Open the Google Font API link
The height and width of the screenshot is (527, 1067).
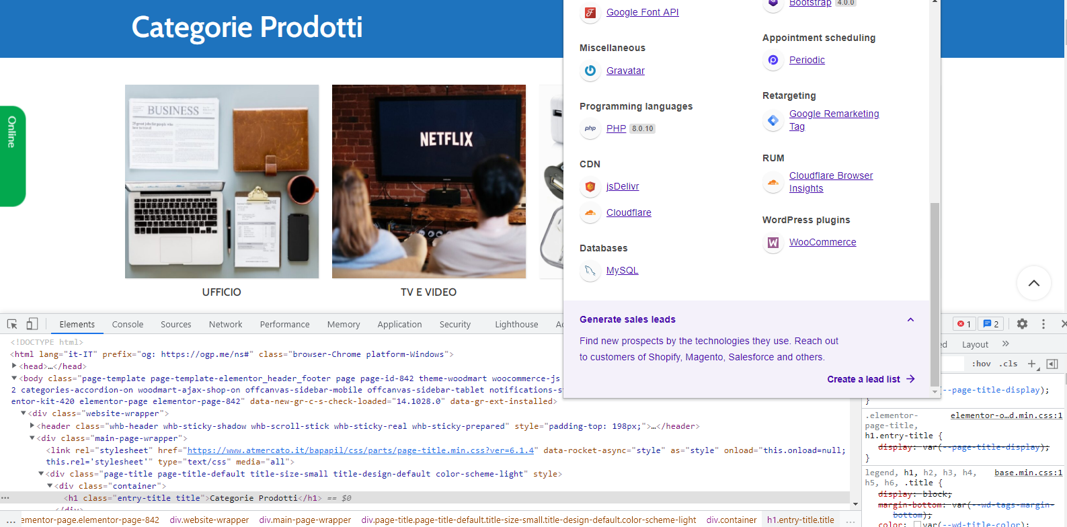coord(642,12)
